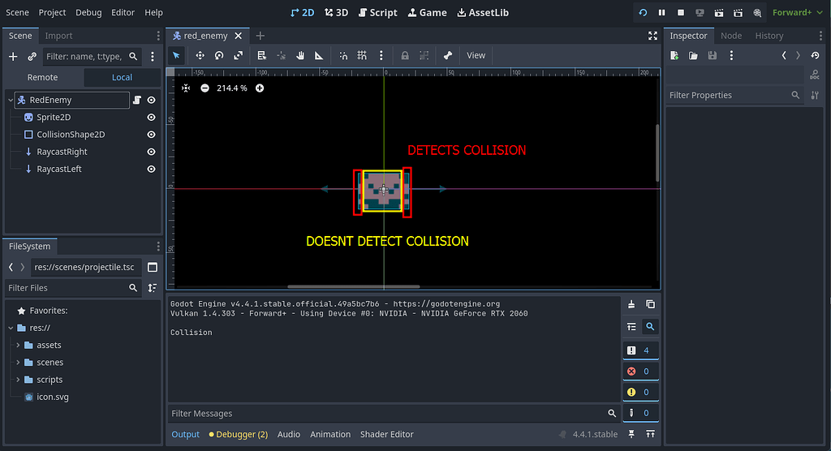This screenshot has width=831, height=451.
Task: Toggle smart snapping in viewport toolbar
Action: pos(343,55)
